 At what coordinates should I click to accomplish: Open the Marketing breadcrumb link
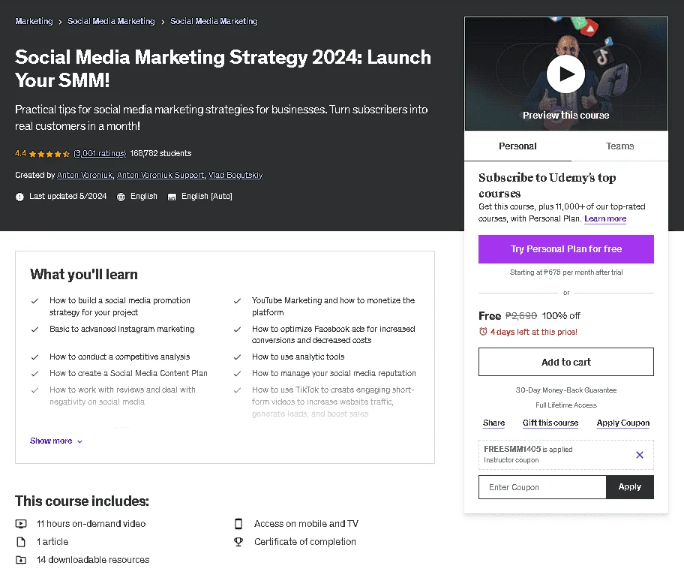[34, 21]
